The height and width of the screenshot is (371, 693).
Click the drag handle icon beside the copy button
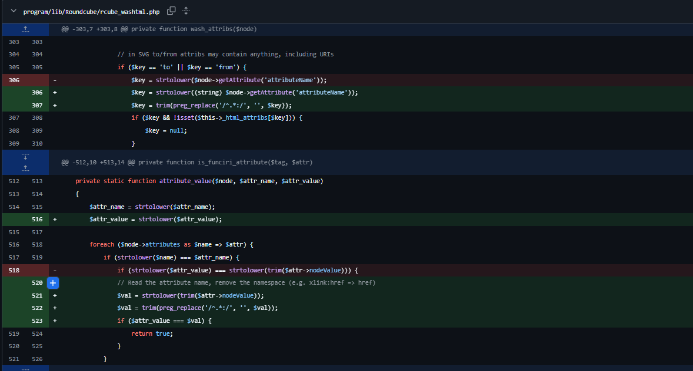(x=186, y=11)
